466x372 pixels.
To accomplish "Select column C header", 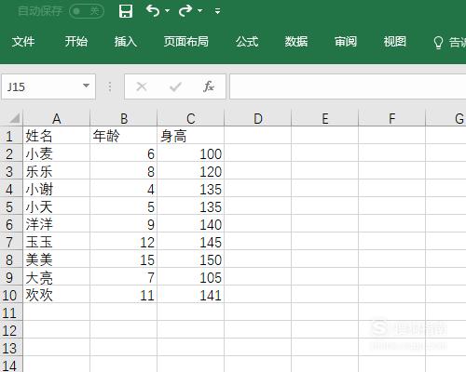I will click(x=191, y=118).
